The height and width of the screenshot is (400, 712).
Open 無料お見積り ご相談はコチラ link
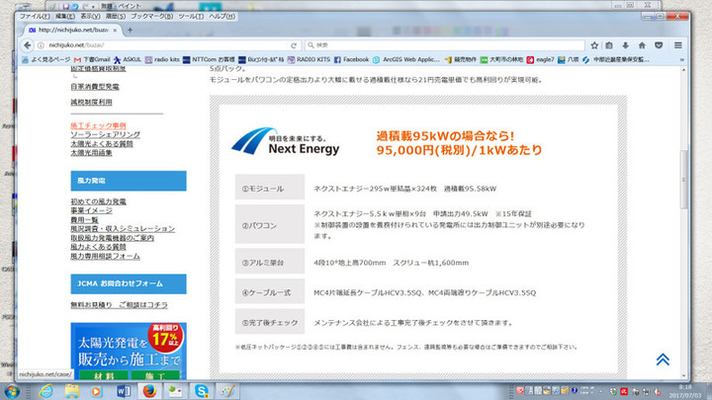click(x=112, y=305)
